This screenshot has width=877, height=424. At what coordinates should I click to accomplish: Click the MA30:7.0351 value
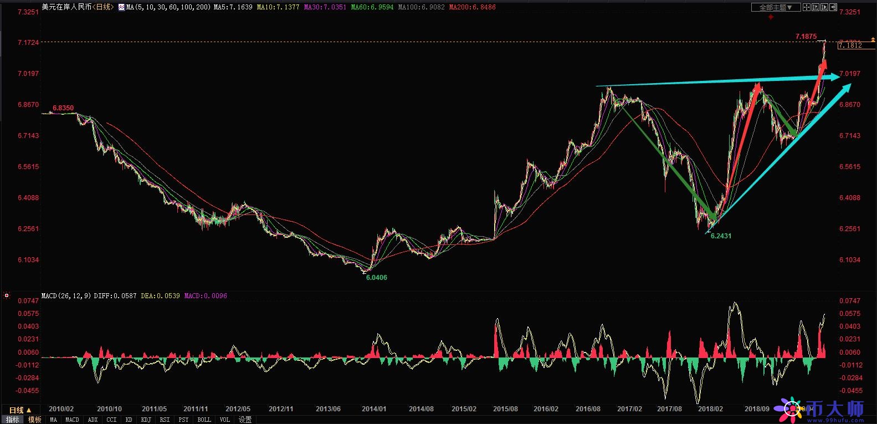click(325, 7)
